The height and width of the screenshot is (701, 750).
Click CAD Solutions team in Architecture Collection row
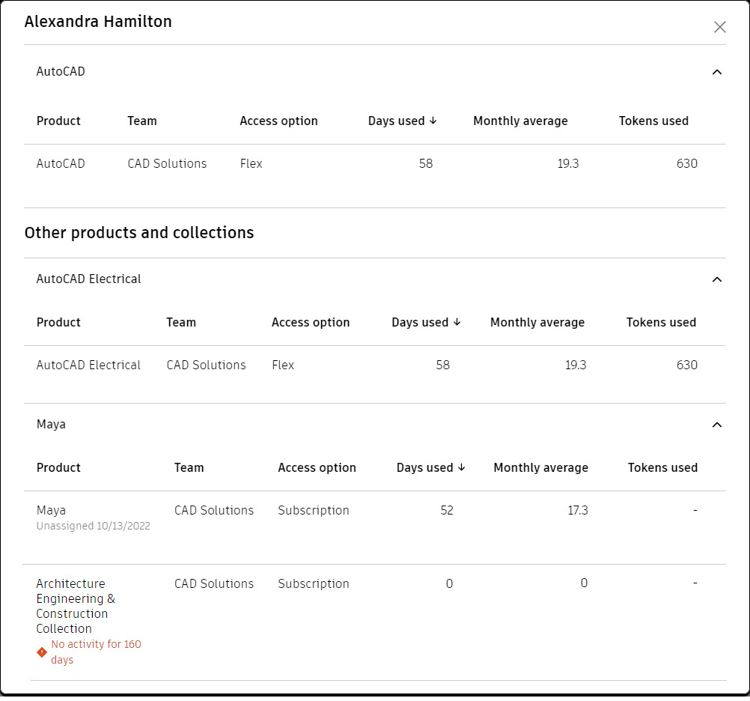click(214, 583)
